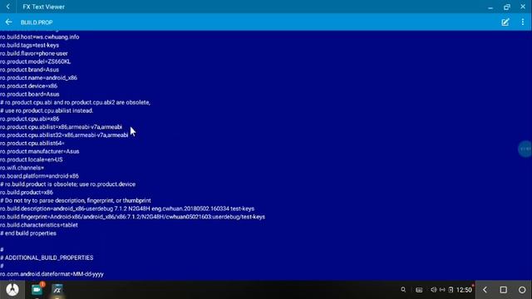Click the line ro.product.brand=Asus

point(30,70)
